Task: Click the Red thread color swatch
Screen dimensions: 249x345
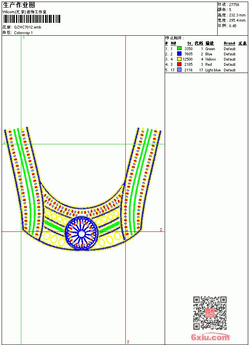Action: (179, 64)
